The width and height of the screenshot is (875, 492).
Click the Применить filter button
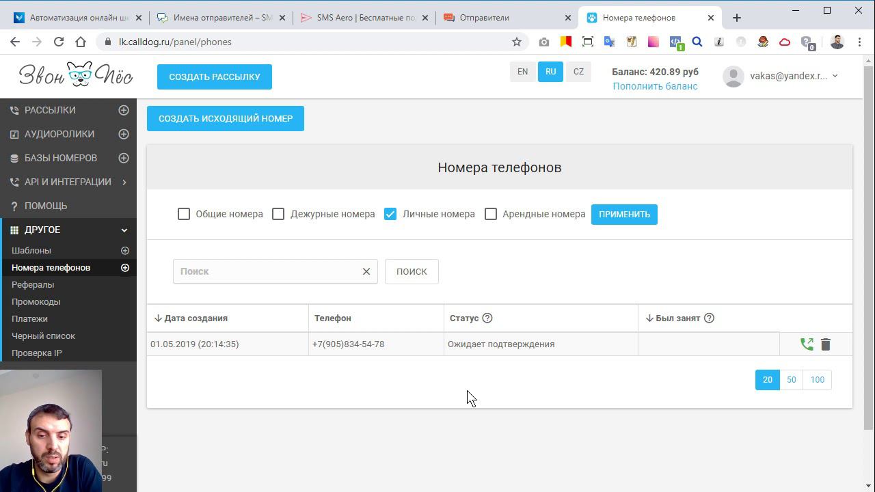pos(624,214)
